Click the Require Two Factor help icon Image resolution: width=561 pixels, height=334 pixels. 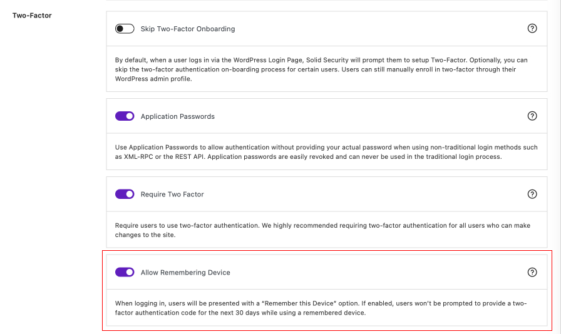click(532, 195)
